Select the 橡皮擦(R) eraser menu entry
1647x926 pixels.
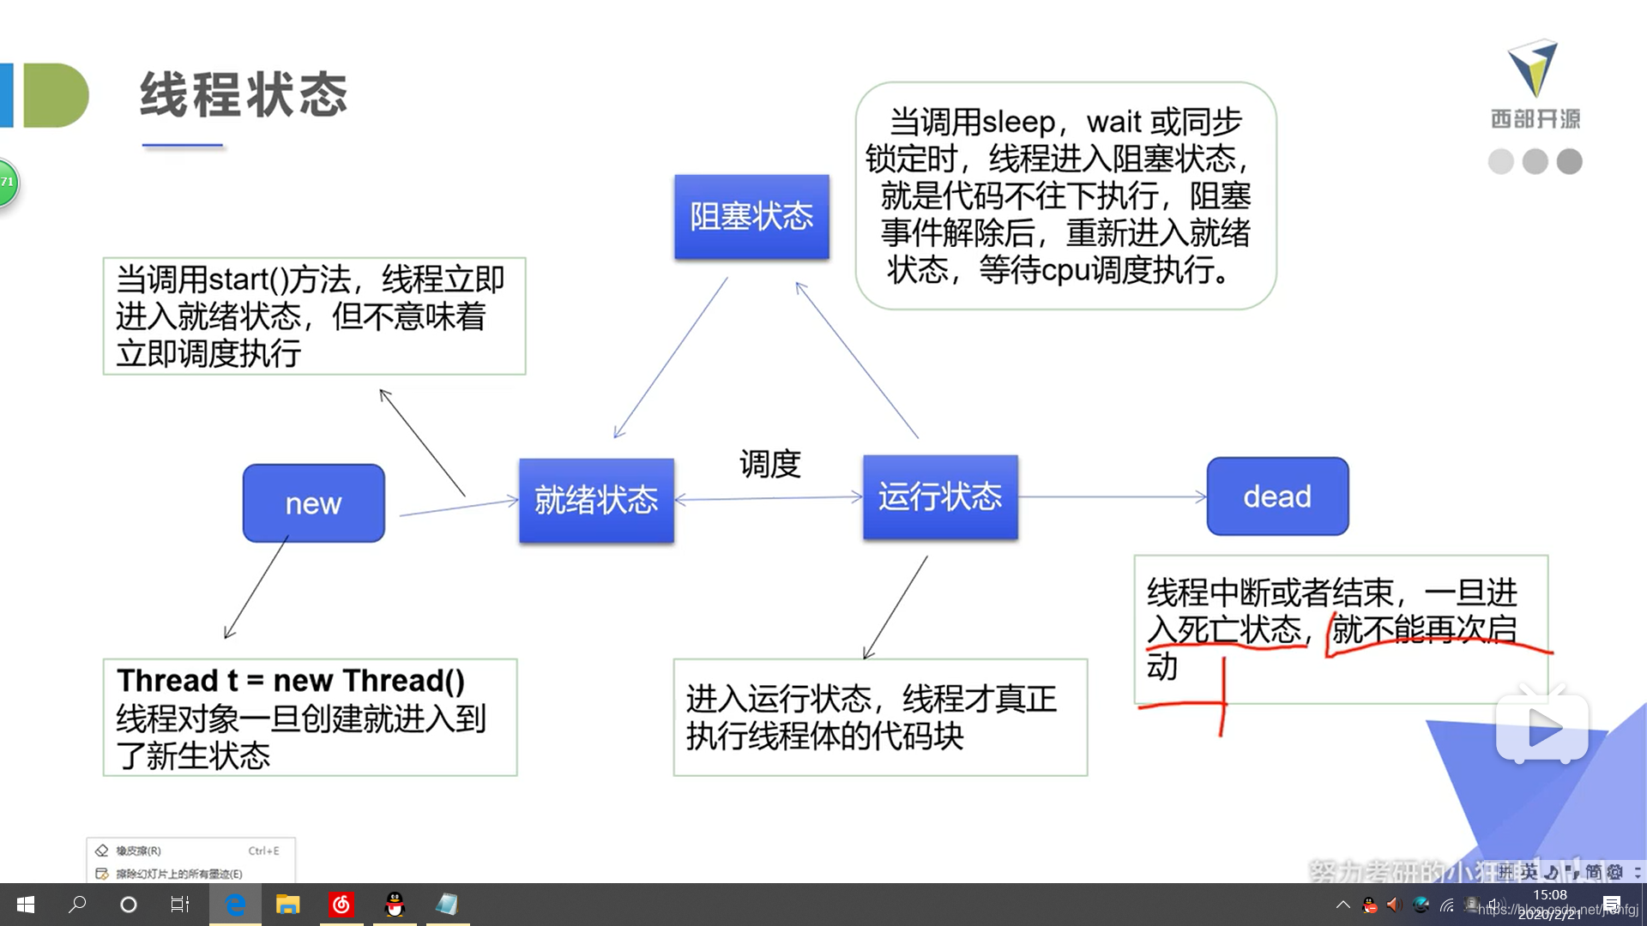(190, 851)
